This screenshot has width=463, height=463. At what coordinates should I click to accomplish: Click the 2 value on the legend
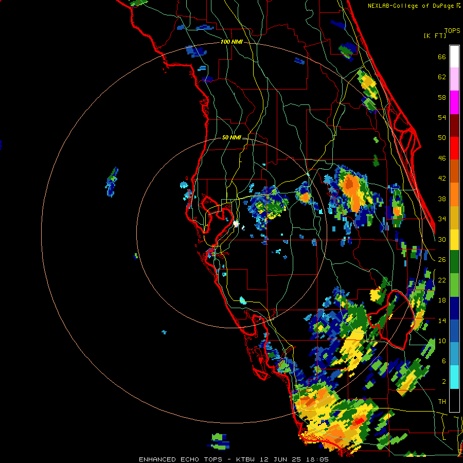tap(444, 382)
